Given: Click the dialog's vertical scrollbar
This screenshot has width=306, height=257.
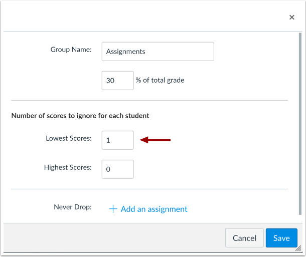Looking at the screenshot, I should (x=300, y=124).
